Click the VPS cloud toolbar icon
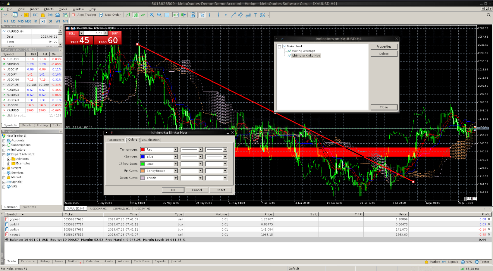The width and height of the screenshot is (493, 271). click(x=58, y=15)
